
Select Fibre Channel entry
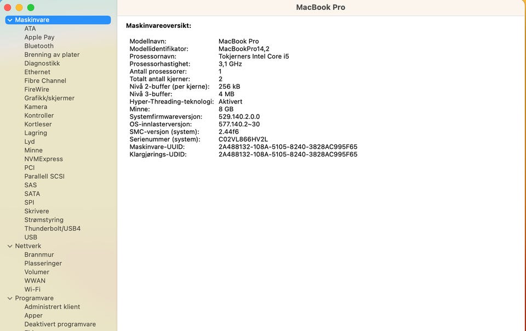coord(45,81)
